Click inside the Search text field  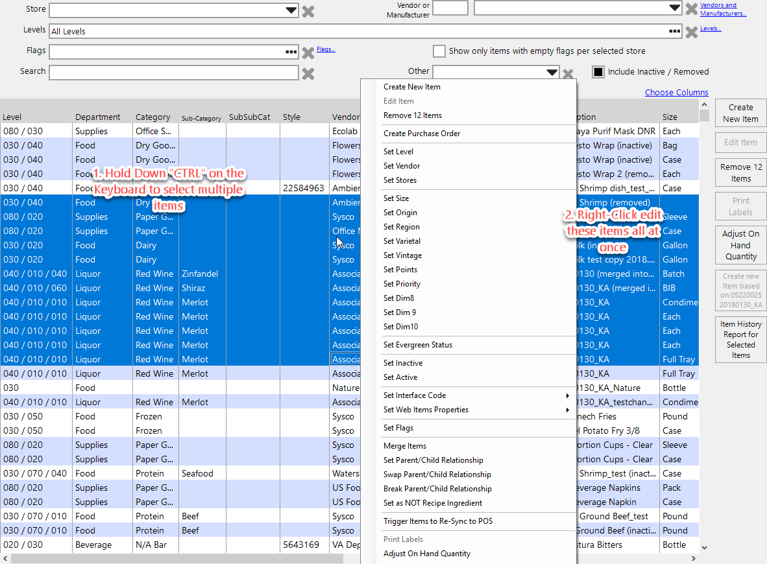173,73
